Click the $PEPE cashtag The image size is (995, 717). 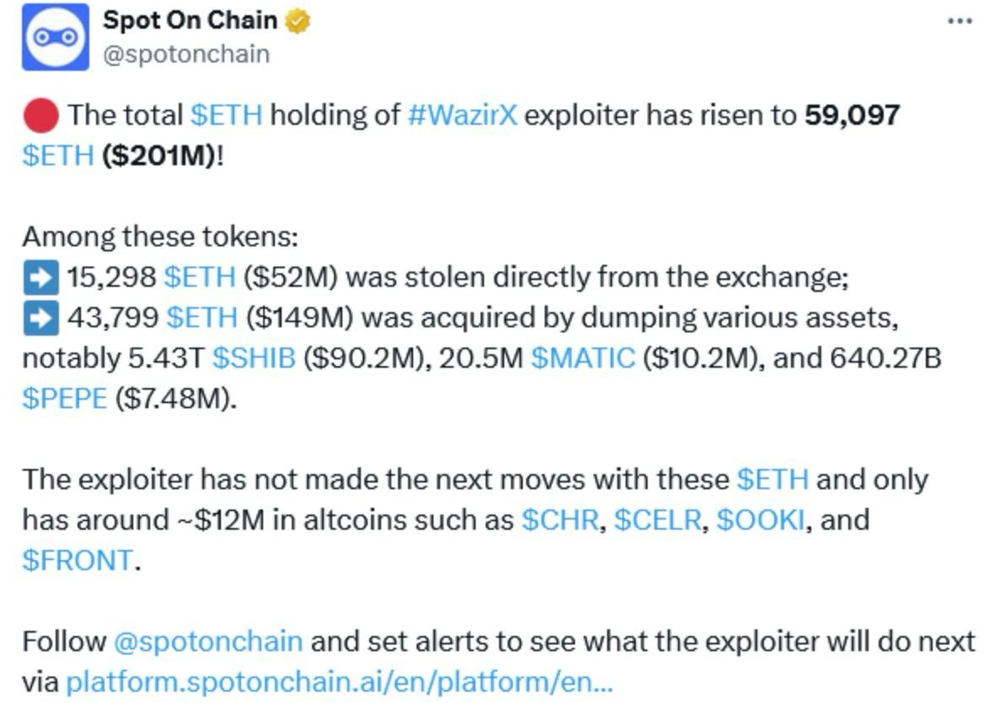(65, 398)
